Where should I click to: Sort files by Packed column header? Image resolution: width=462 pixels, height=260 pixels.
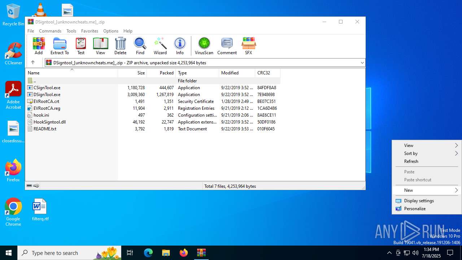click(x=161, y=73)
